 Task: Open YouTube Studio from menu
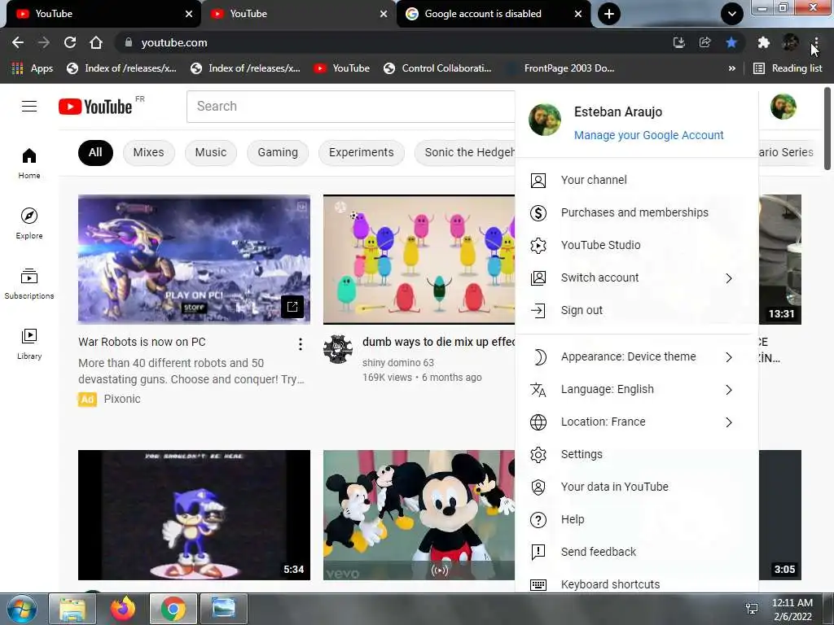pos(637,245)
